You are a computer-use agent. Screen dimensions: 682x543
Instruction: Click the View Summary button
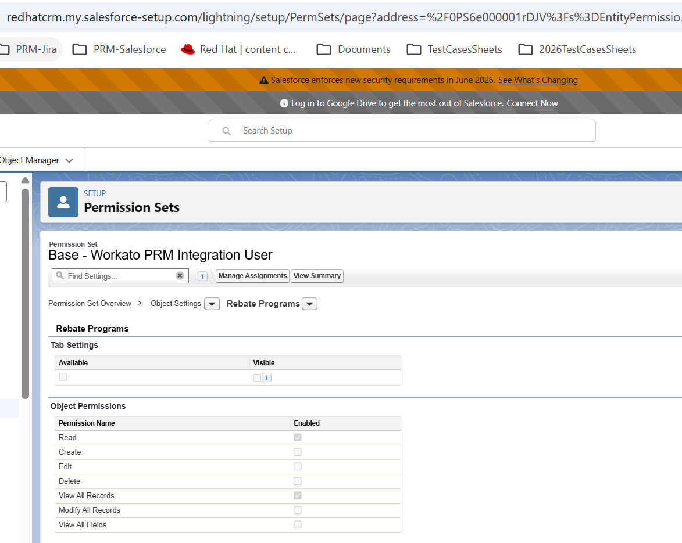(317, 276)
